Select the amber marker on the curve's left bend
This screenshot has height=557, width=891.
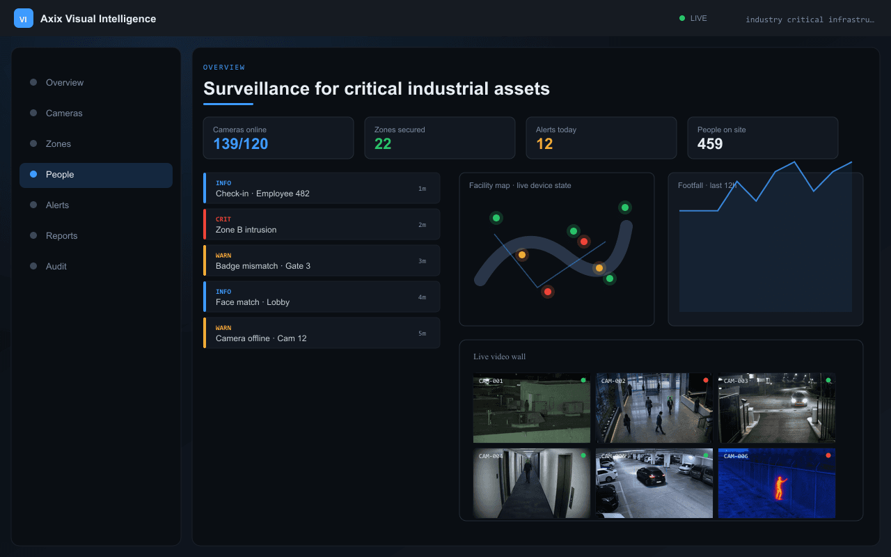(x=522, y=255)
